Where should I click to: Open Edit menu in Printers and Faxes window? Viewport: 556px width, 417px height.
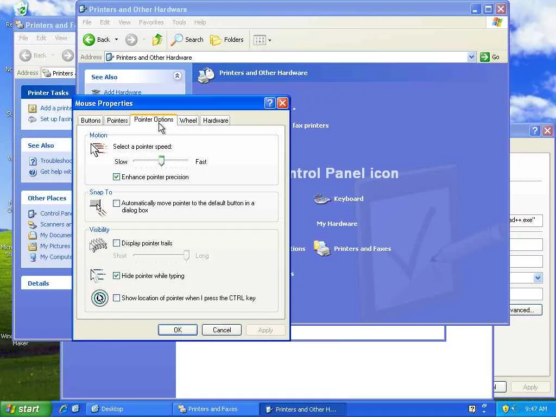pyautogui.click(x=41, y=38)
